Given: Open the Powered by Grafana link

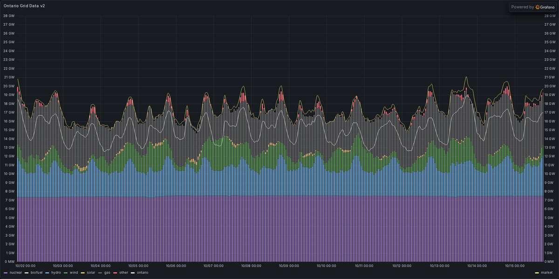Looking at the screenshot, I should [532, 7].
